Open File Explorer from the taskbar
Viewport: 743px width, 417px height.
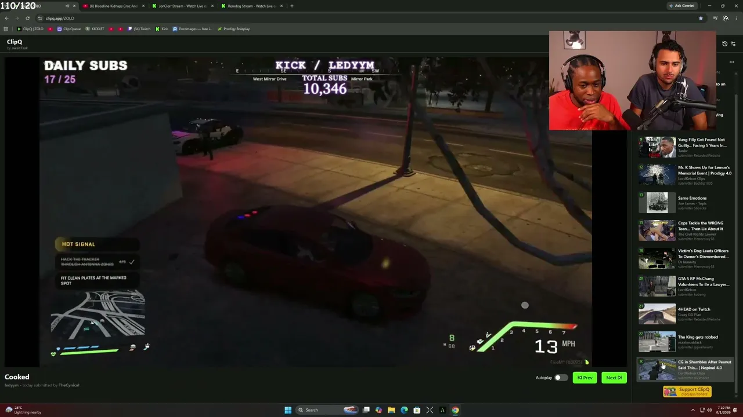391,410
